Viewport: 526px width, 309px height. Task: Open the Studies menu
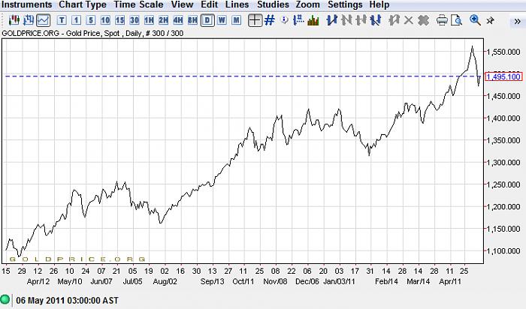[273, 5]
